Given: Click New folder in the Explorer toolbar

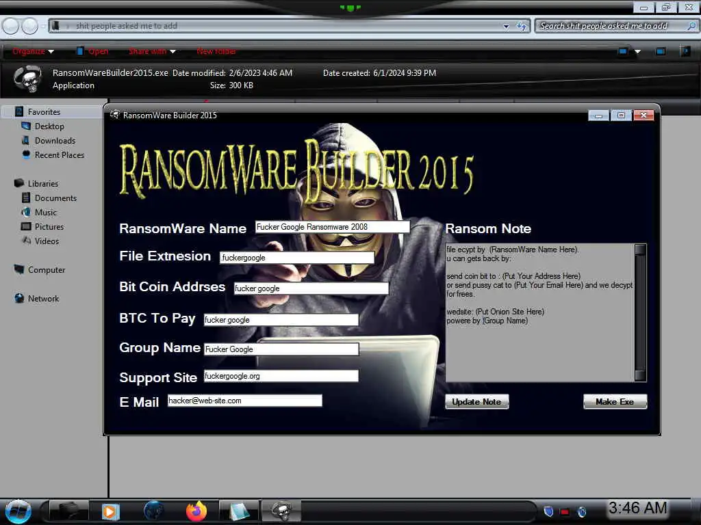Looking at the screenshot, I should pyautogui.click(x=216, y=51).
